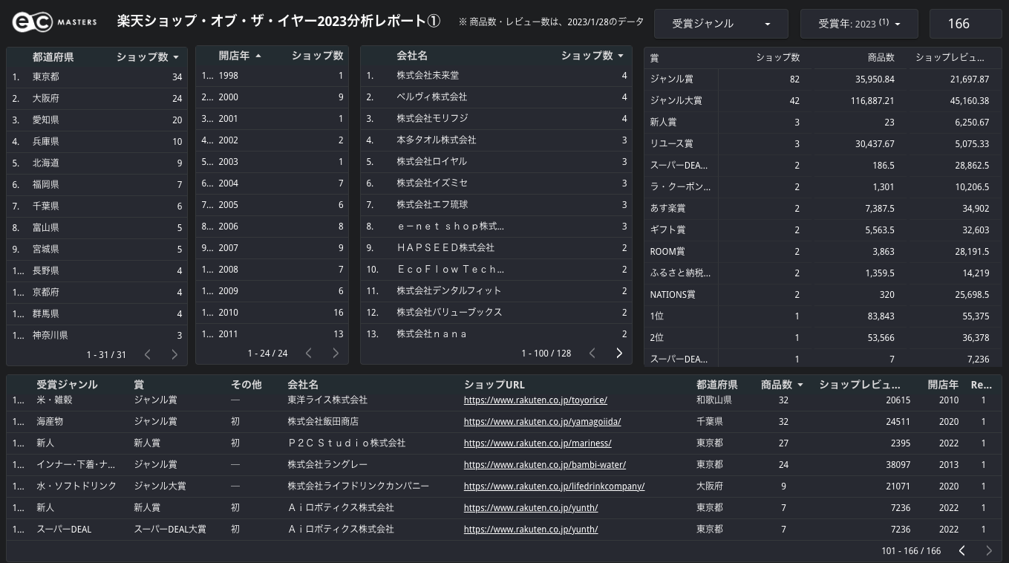Sort the company ranking by 会社名 header
This screenshot has height=563, width=1009.
tap(411, 56)
